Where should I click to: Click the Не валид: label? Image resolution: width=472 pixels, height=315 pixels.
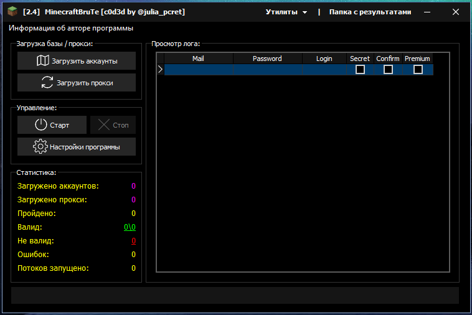[x=35, y=241]
